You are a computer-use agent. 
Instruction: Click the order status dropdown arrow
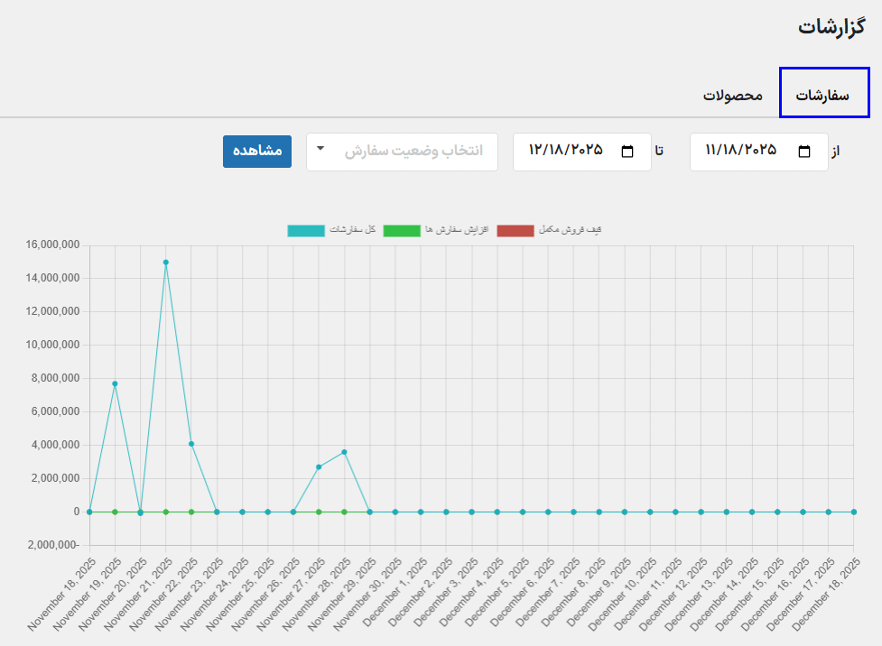point(320,149)
